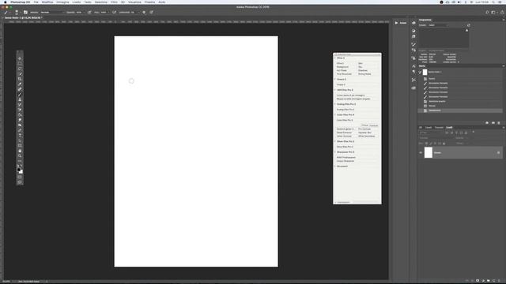The height and width of the screenshot is (284, 506).
Task: Refresh the Istogramma panel with the circular arrow
Action: tap(469, 25)
